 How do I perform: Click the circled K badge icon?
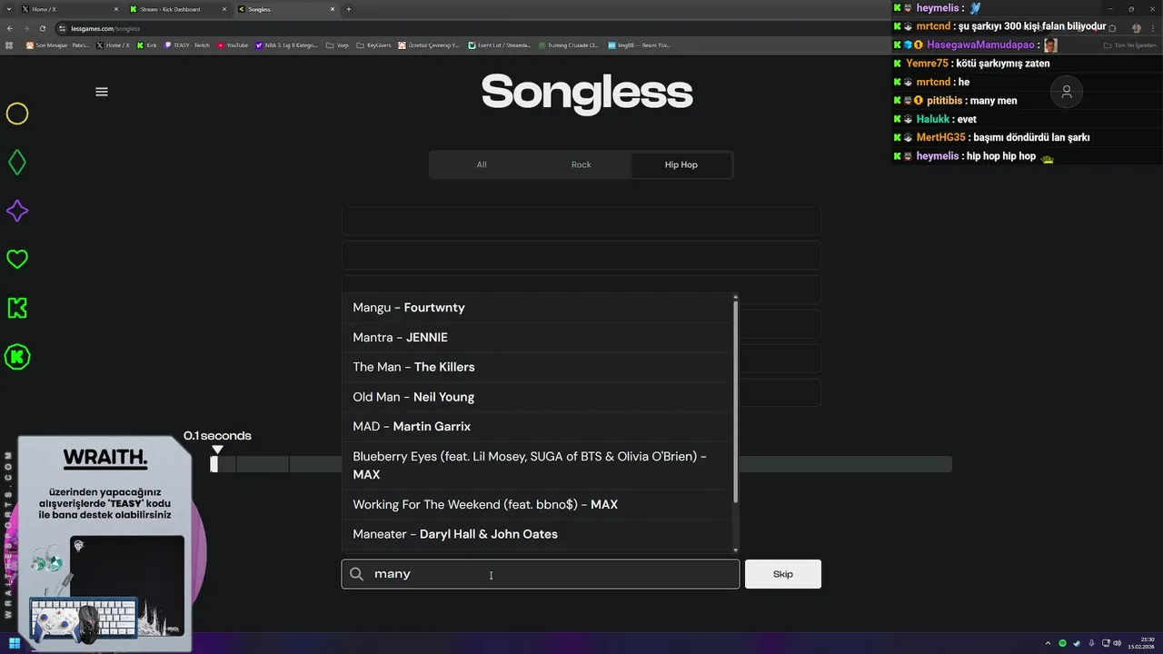[17, 357]
